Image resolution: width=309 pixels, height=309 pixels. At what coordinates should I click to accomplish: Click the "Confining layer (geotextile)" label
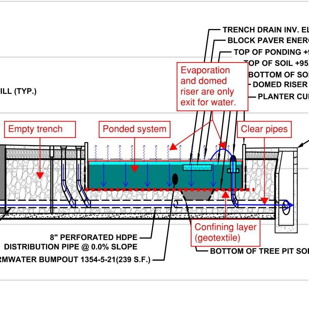pyautogui.click(x=225, y=232)
